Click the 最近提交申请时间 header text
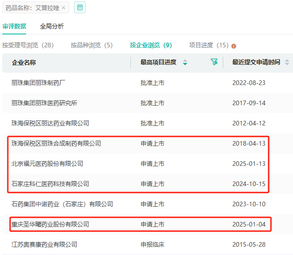This screenshot has width=293, height=255. (256, 62)
